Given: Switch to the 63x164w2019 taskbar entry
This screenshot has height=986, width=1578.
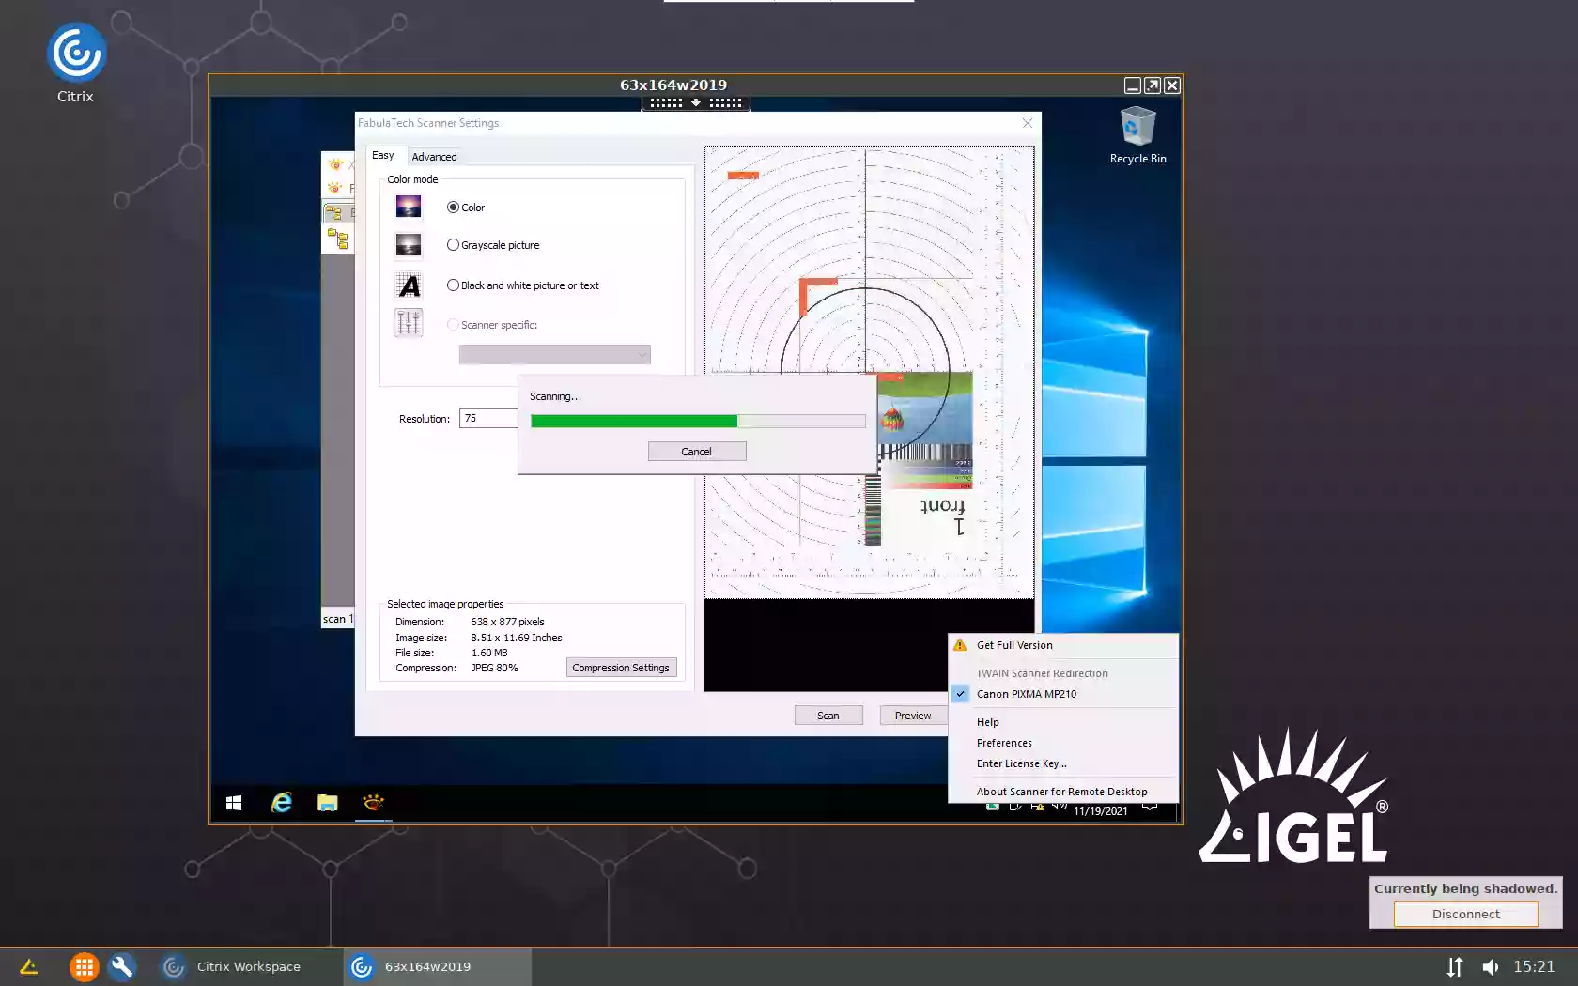Looking at the screenshot, I should (438, 966).
